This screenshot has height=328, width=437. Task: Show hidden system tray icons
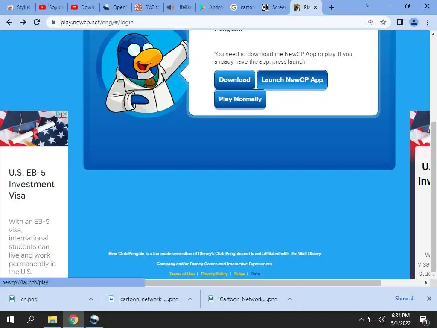pyautogui.click(x=361, y=319)
